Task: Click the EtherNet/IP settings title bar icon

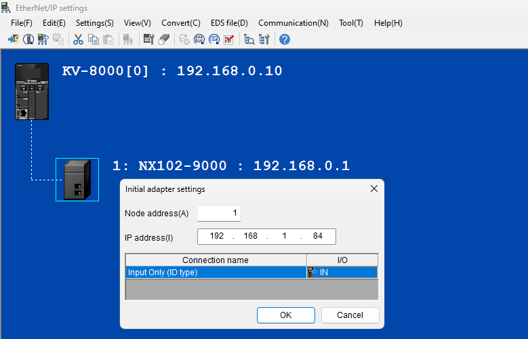Action: pos(6,7)
